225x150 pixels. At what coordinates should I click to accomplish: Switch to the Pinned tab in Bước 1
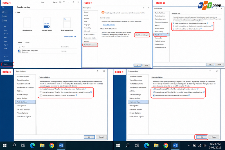click(x=27, y=42)
